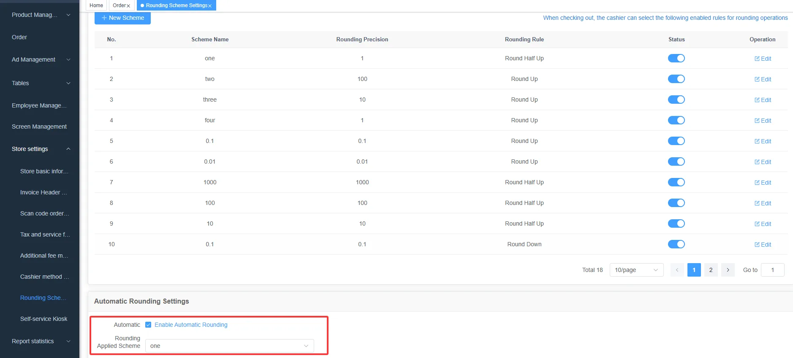Image resolution: width=793 pixels, height=358 pixels.
Task: Toggle status switch for scheme one
Action: pos(676,58)
